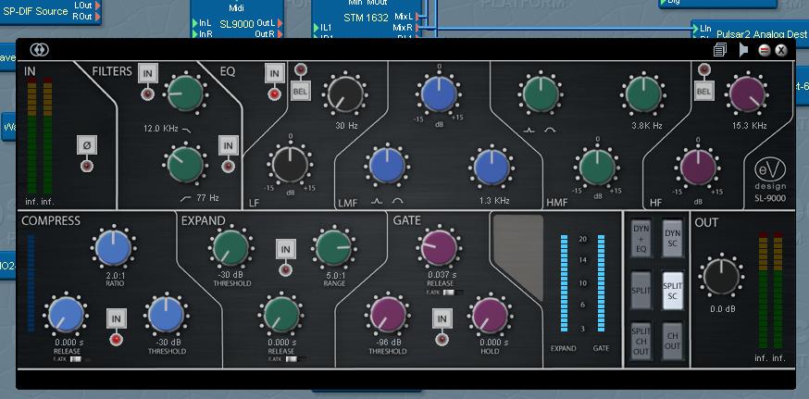Click the gate THRESHOLD knob

[x=388, y=316]
